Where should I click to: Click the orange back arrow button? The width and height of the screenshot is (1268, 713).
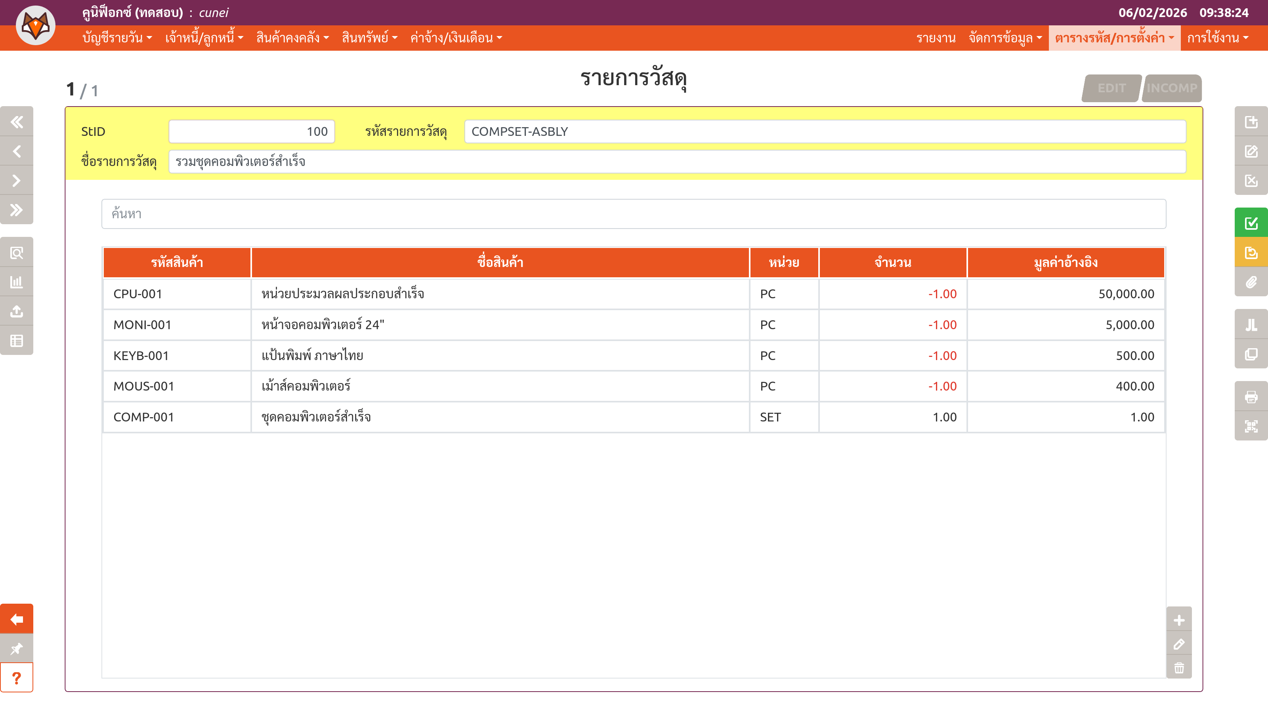17,619
